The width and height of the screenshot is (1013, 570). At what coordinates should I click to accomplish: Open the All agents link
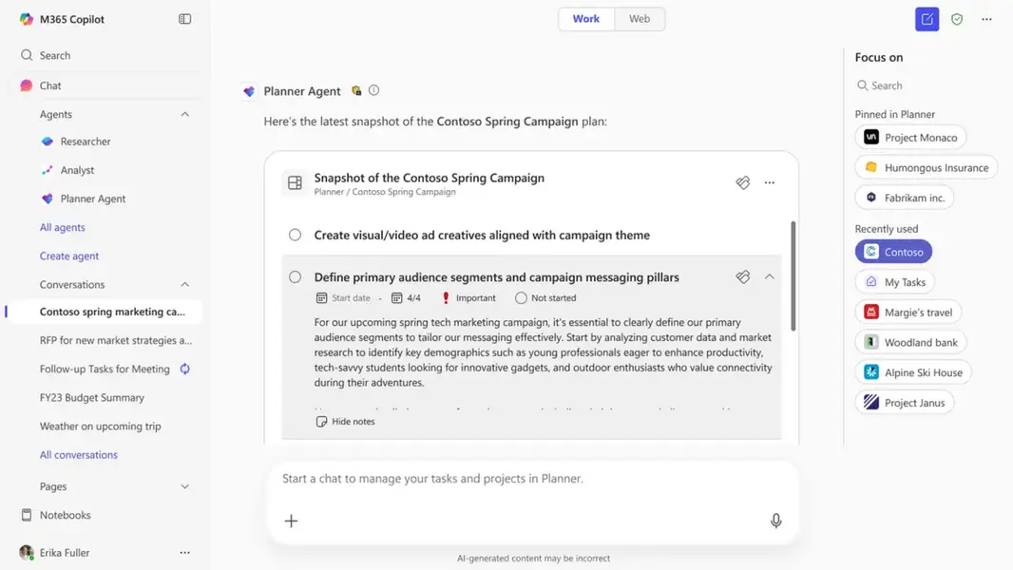(x=62, y=227)
